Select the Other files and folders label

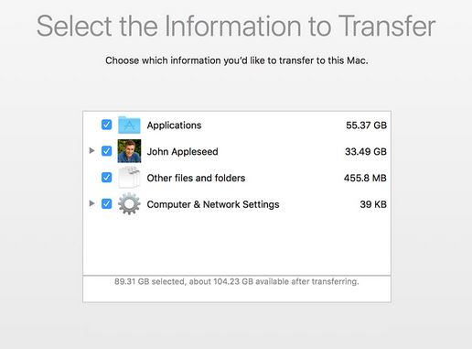(196, 178)
